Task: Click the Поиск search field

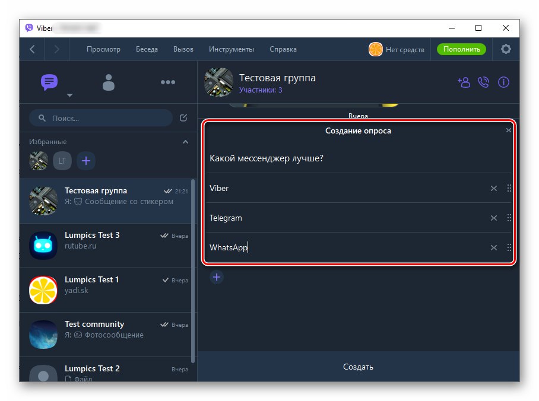Action: pos(101,118)
